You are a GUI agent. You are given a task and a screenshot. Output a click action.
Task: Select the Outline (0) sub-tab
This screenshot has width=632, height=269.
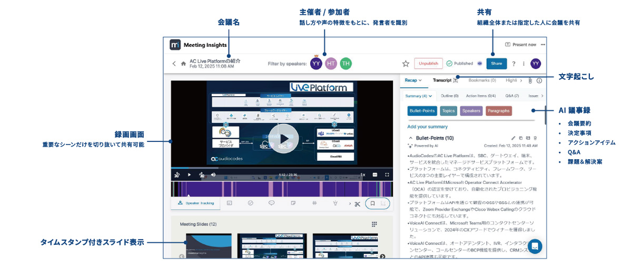tap(450, 96)
